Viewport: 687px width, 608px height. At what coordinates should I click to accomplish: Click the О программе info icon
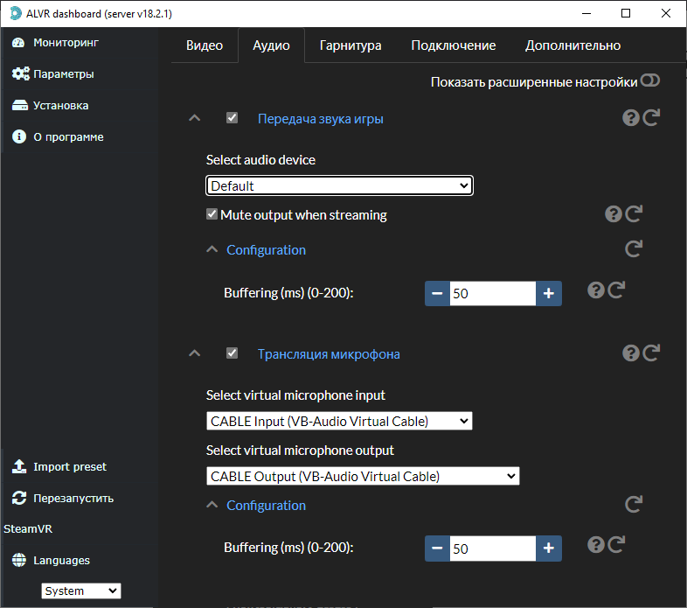[19, 136]
